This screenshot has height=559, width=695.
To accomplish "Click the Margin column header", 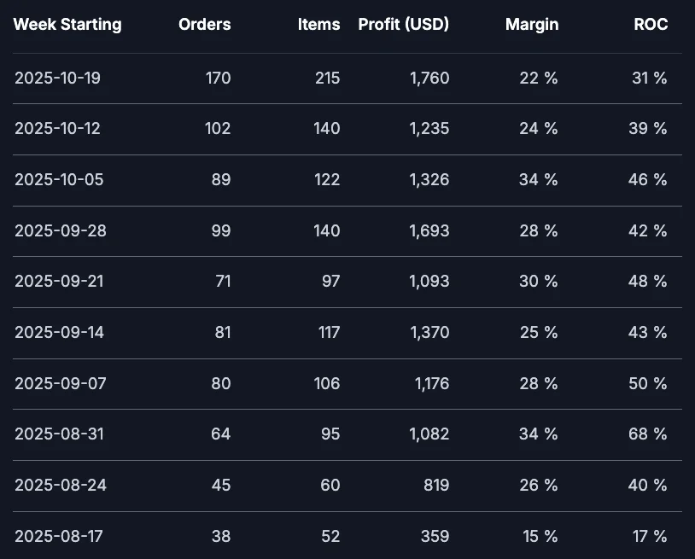I will [532, 25].
